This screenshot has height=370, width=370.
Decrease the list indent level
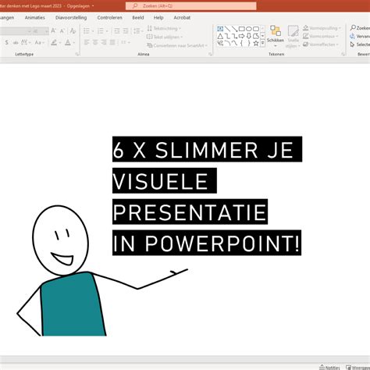[x=117, y=31]
